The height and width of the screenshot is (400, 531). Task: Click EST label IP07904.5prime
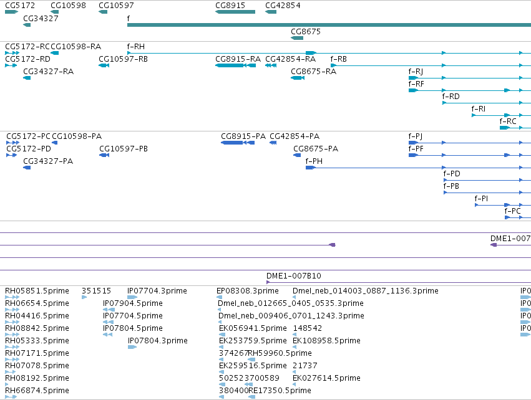[x=133, y=303]
